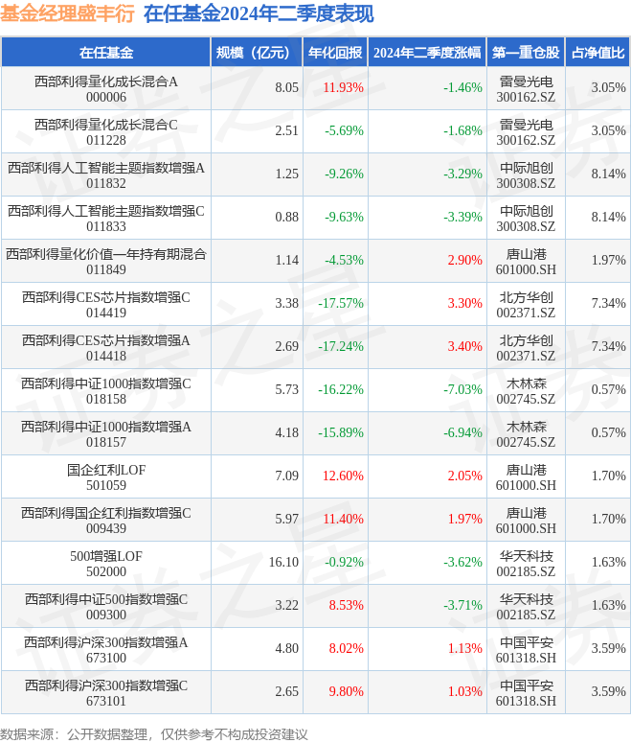
Task: Click the -5.69% annualized return value
Action: 344,130
